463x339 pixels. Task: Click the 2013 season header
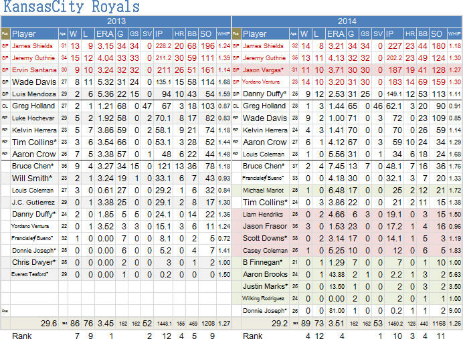click(x=116, y=21)
